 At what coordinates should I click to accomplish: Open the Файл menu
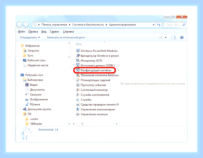coord(21,31)
